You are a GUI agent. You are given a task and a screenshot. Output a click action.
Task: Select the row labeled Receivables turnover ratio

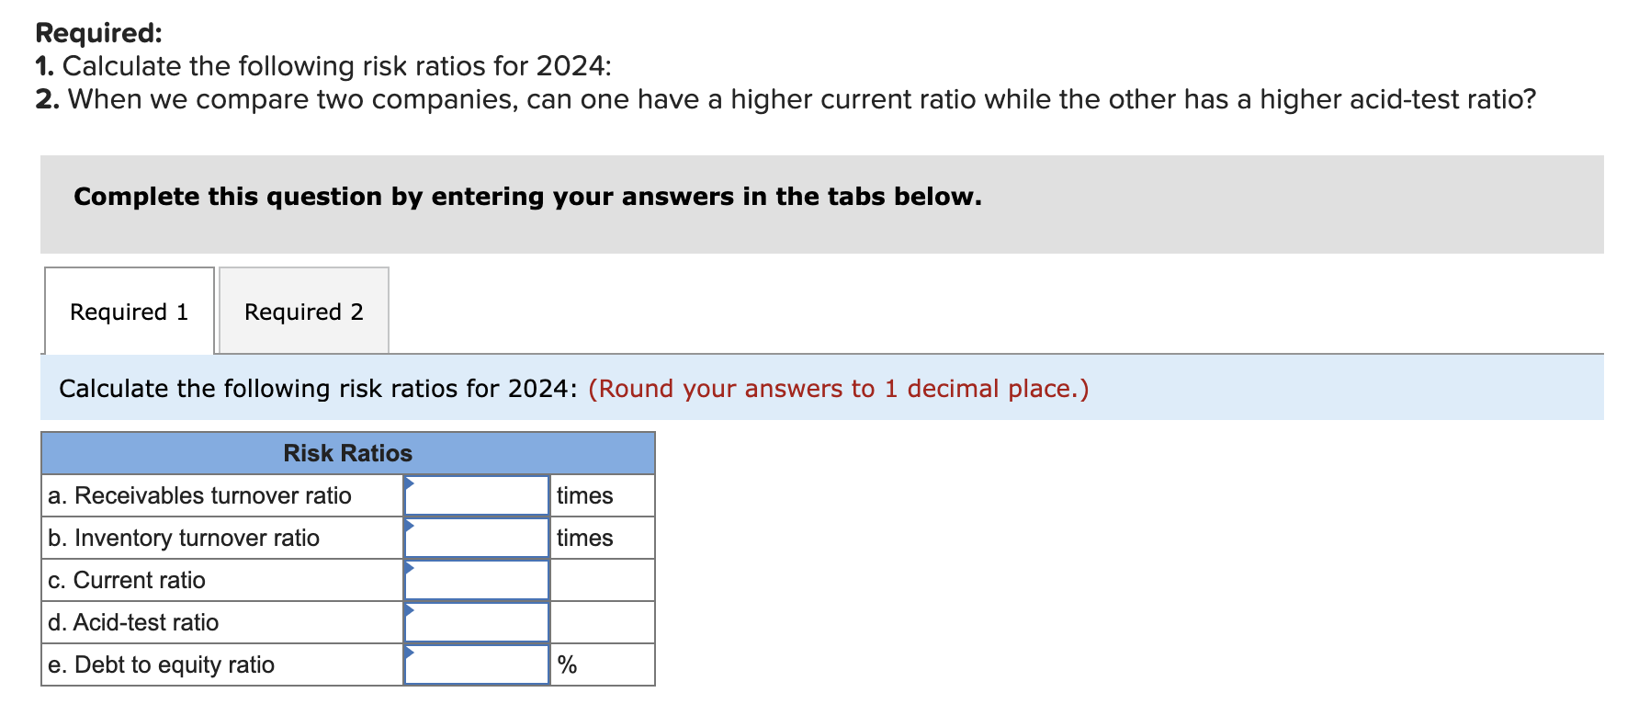pyautogui.click(x=200, y=495)
